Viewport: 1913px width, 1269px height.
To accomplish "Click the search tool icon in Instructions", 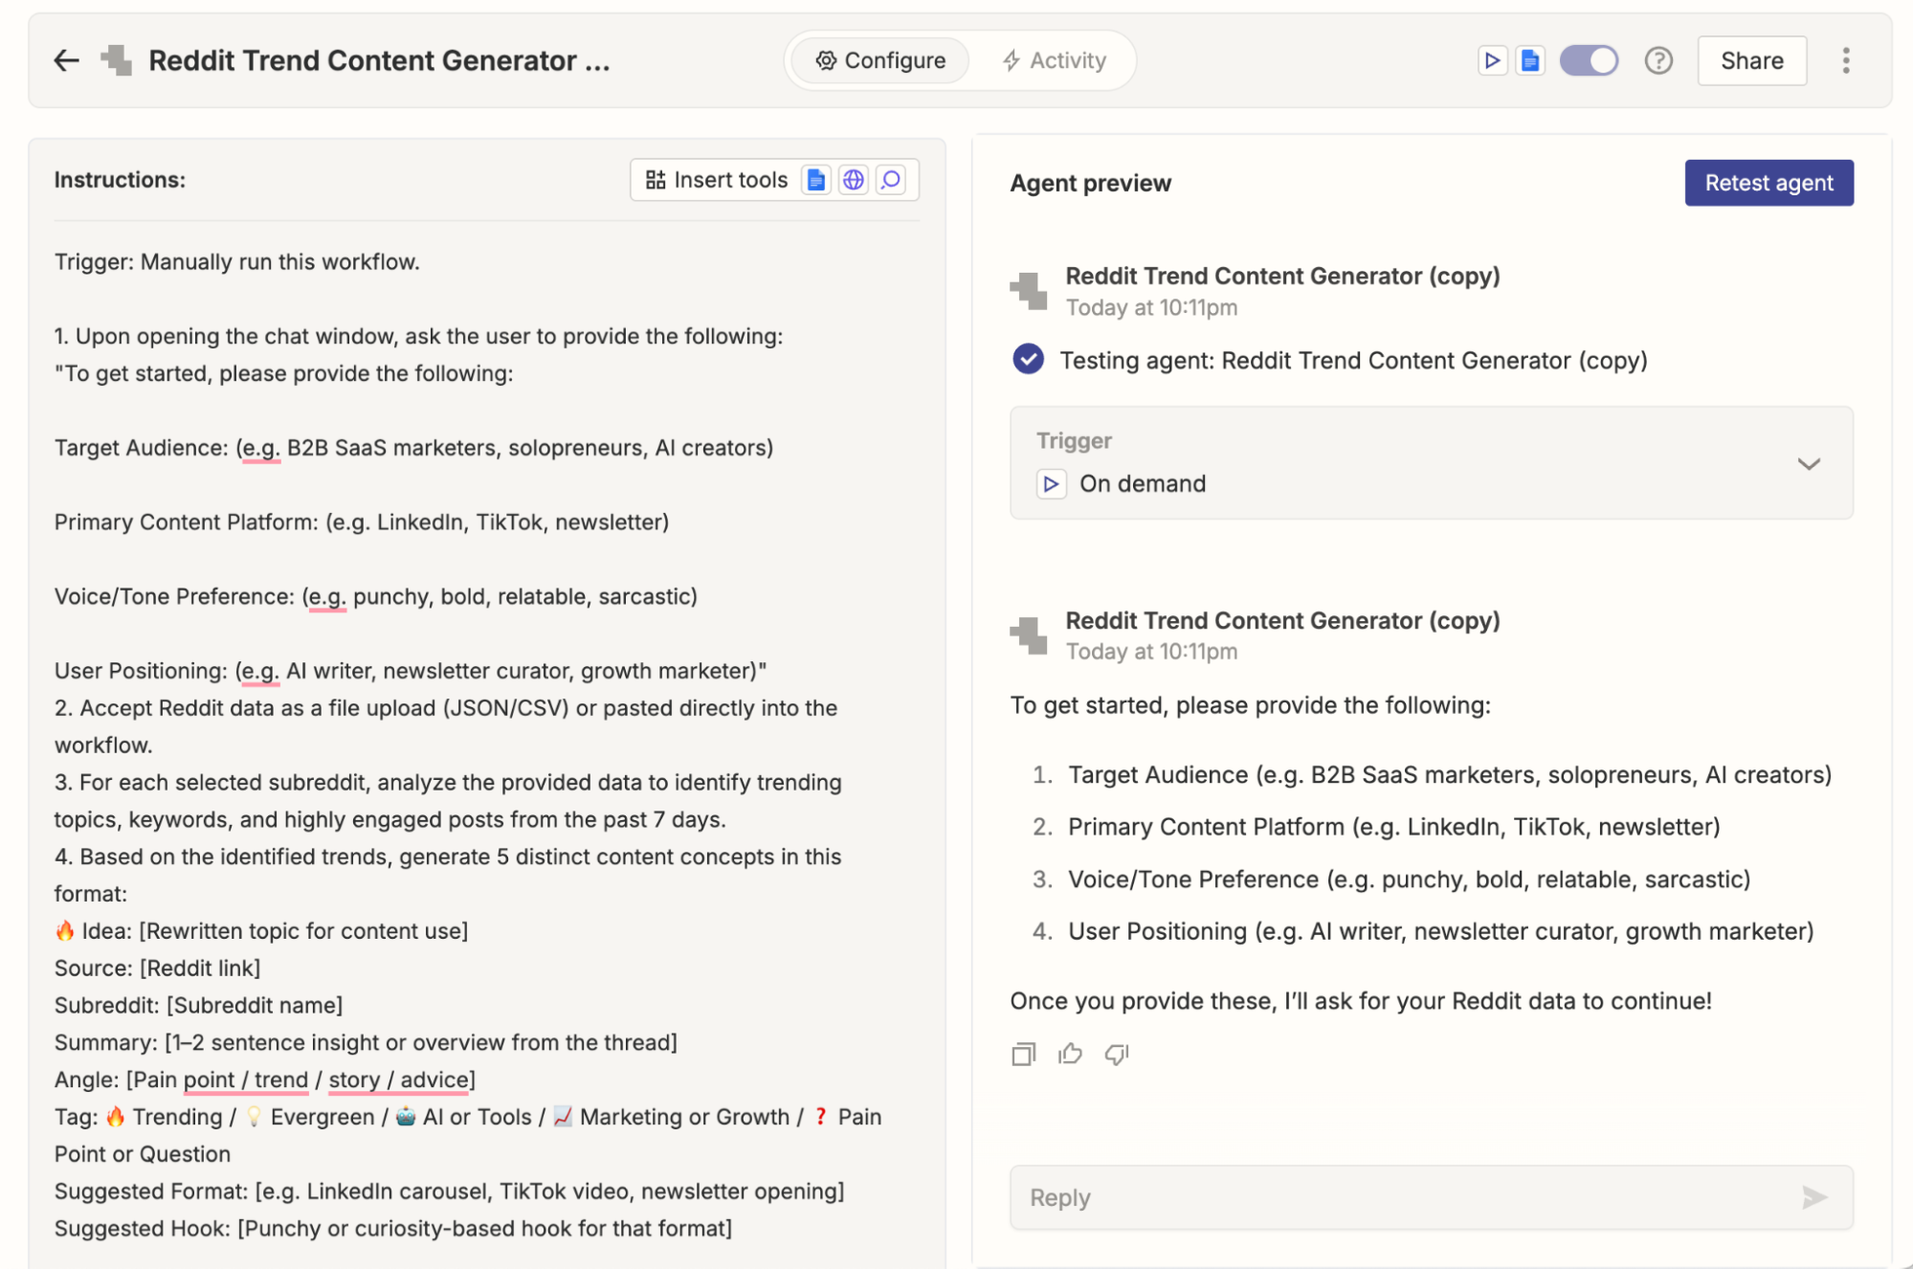I will click(x=891, y=180).
